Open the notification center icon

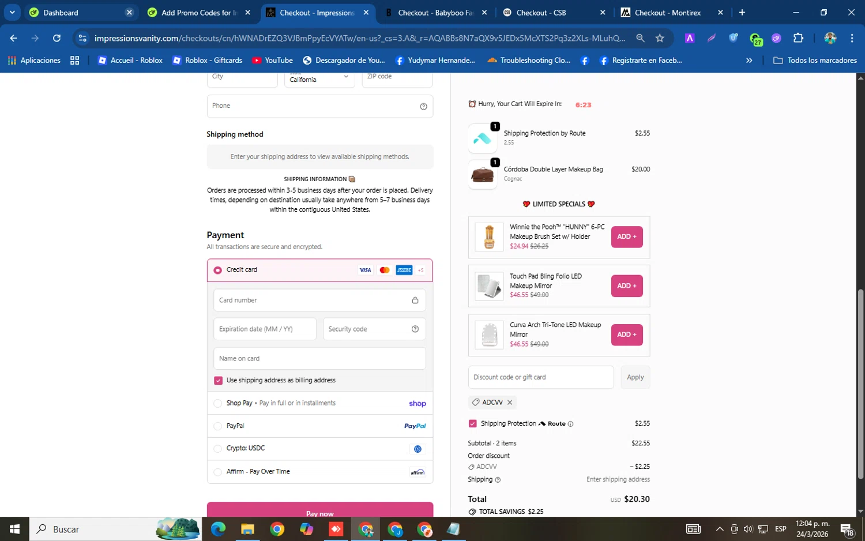(847, 529)
